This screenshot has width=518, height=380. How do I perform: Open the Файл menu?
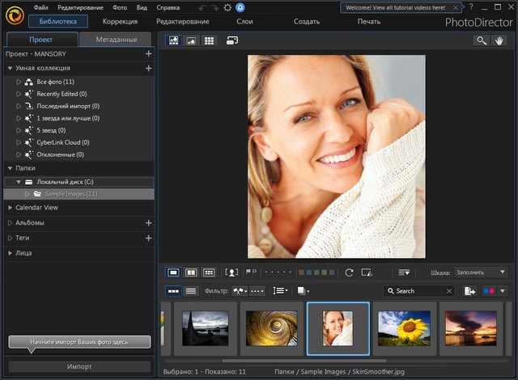click(40, 7)
